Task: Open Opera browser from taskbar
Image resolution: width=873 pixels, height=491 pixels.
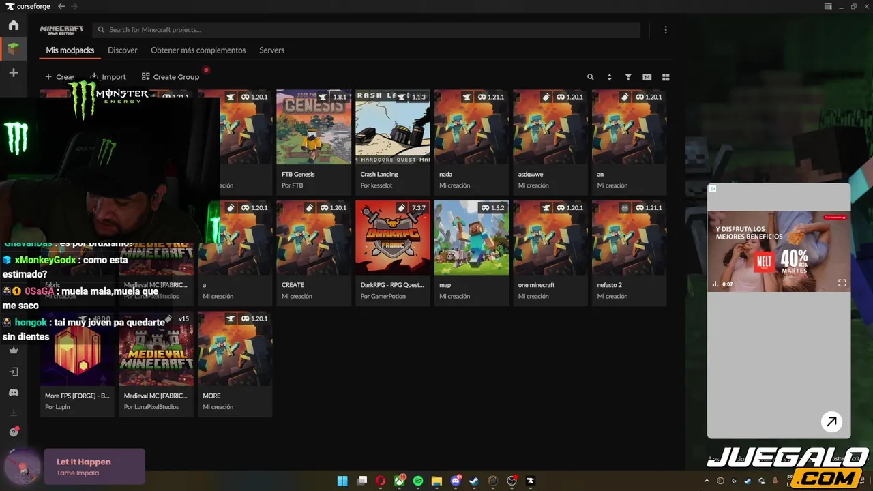Action: tap(381, 481)
